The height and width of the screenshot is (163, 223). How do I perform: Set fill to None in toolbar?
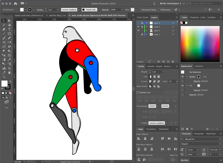pos(10,93)
